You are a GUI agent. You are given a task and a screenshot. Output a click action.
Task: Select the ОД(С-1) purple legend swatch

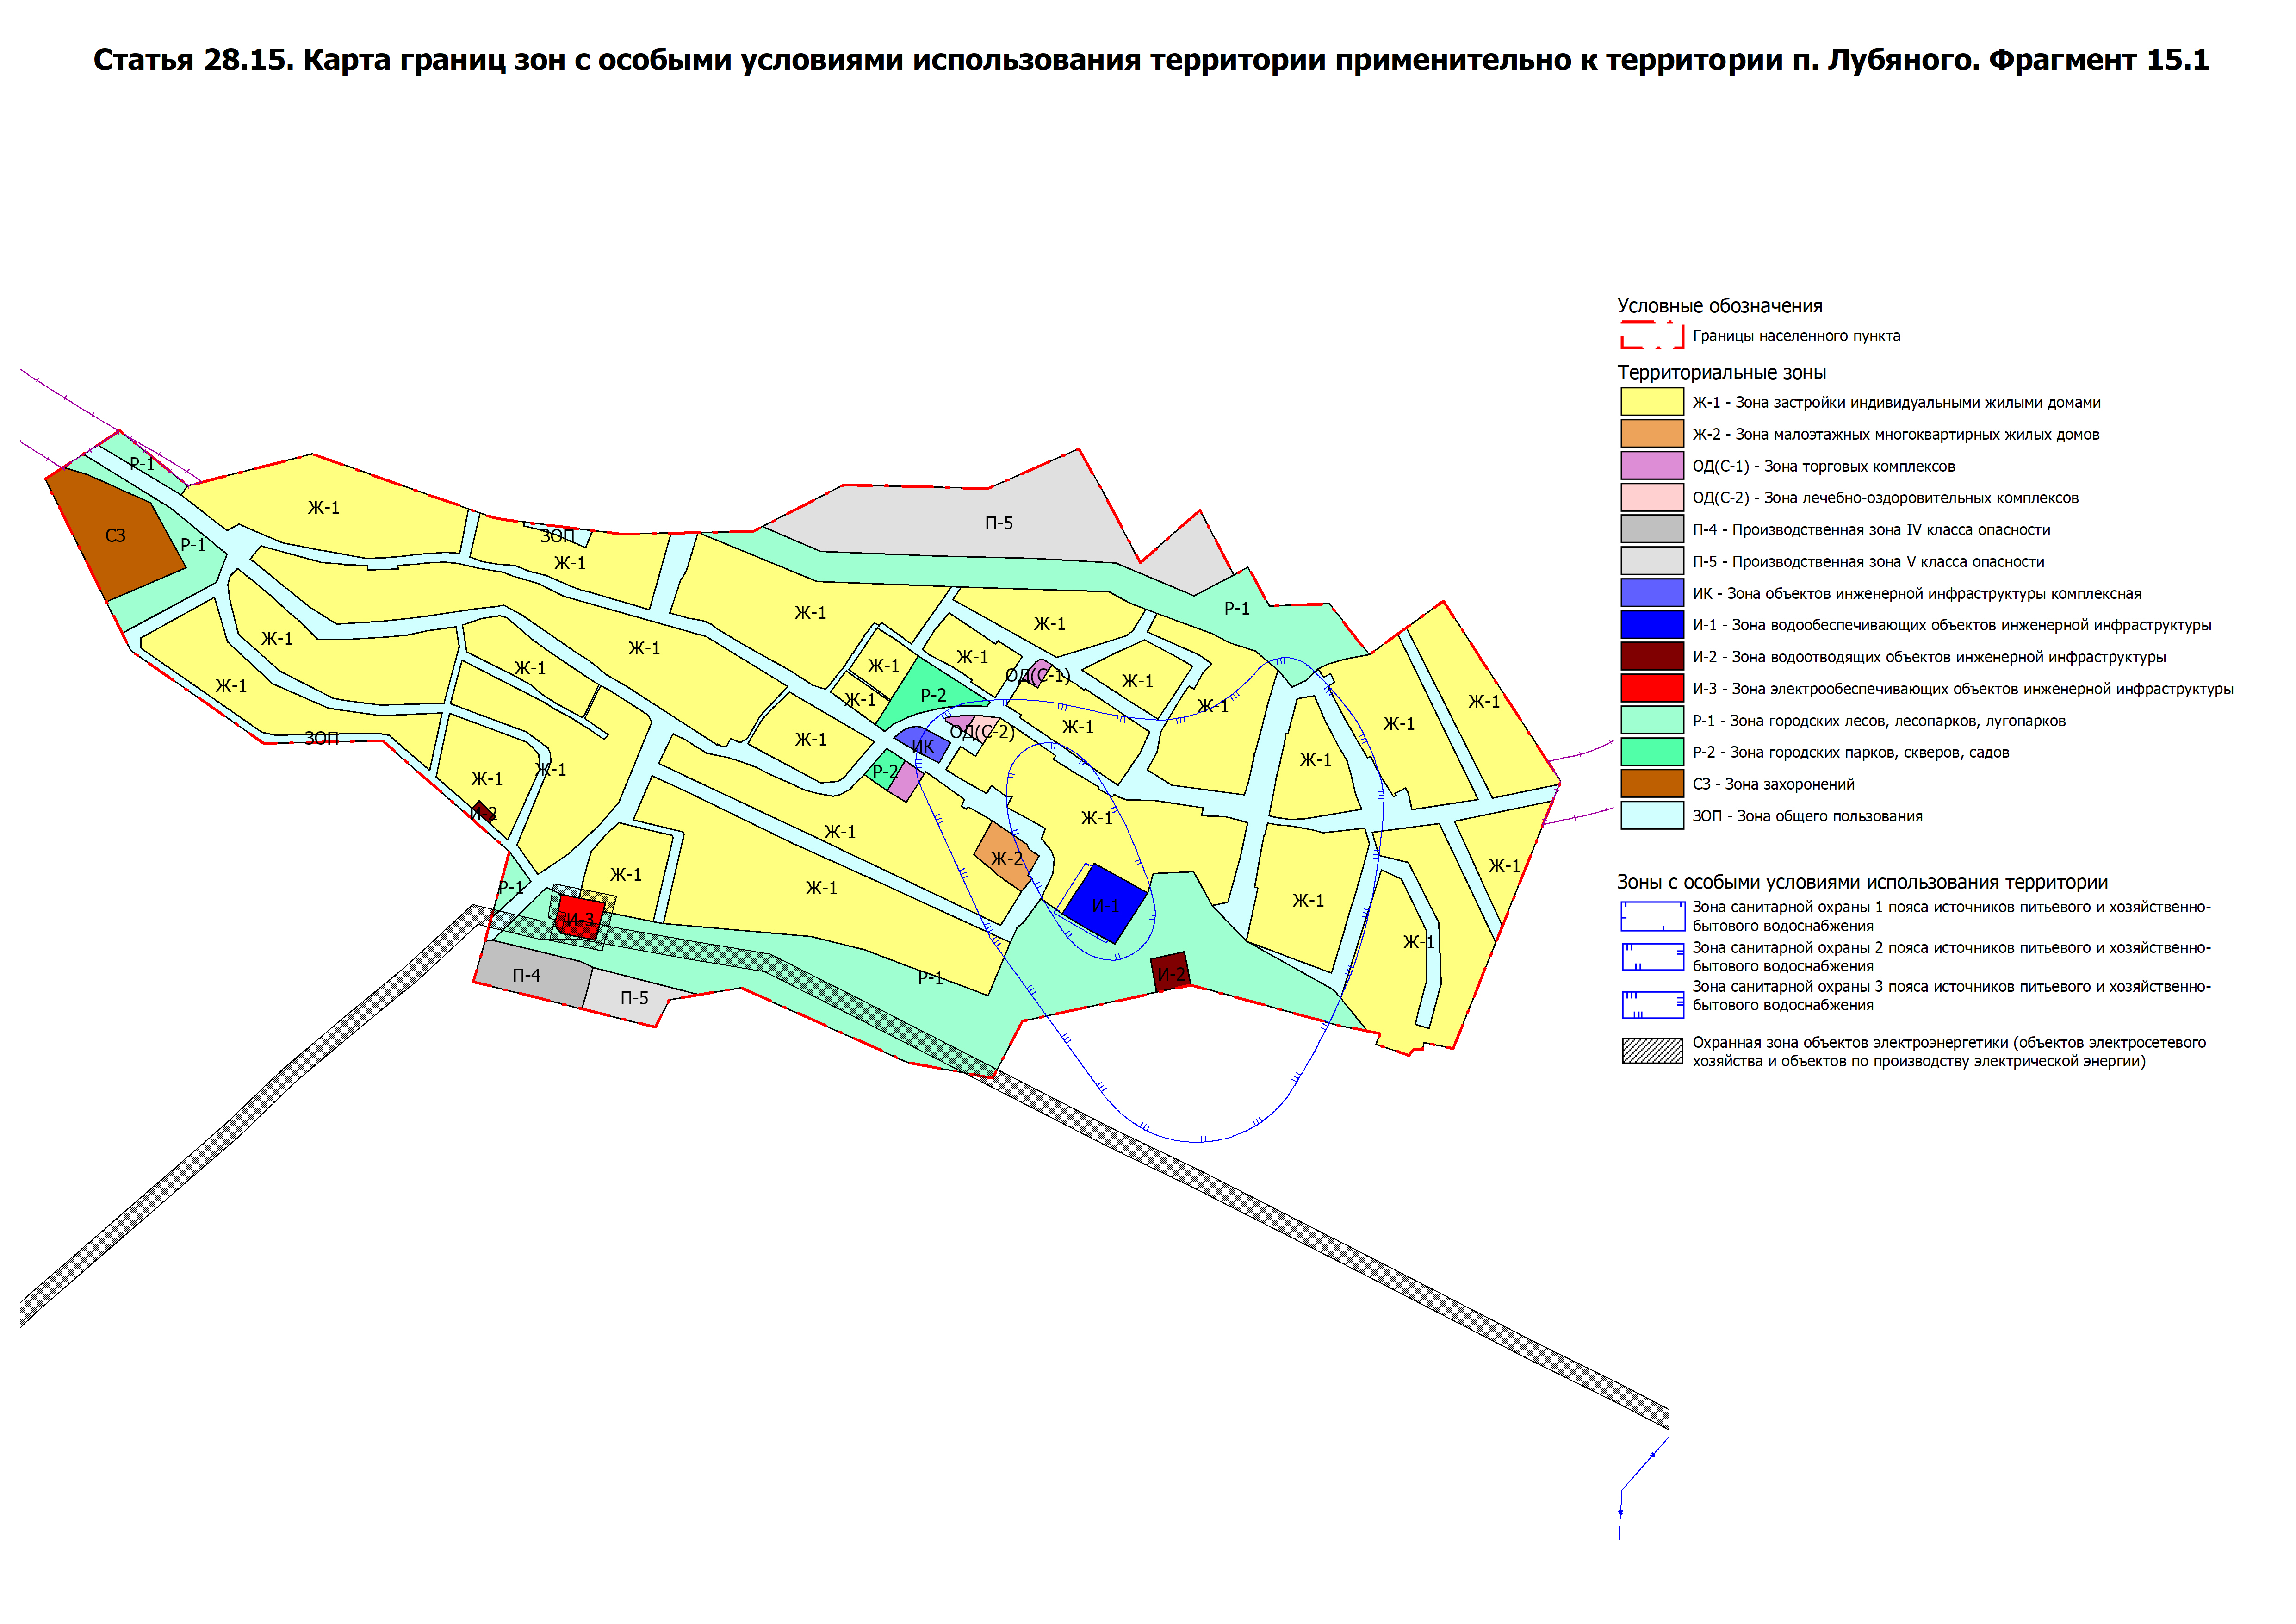(x=1651, y=466)
